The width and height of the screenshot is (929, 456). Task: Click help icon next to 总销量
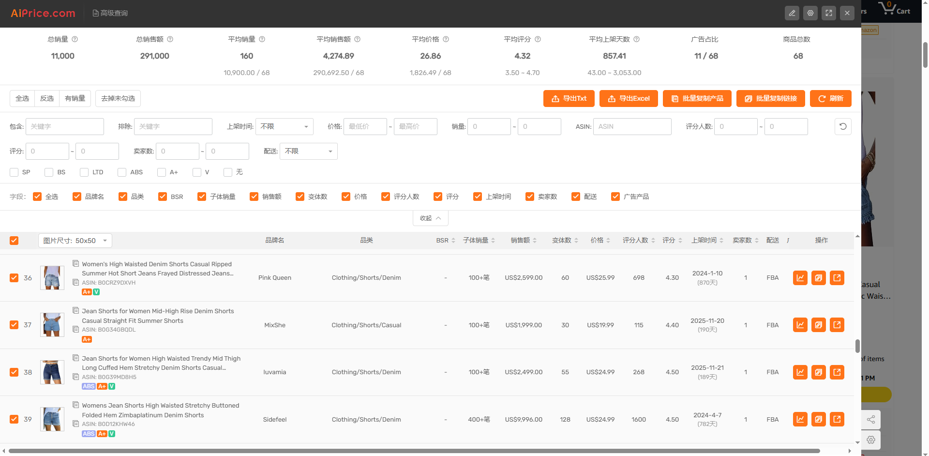[75, 39]
